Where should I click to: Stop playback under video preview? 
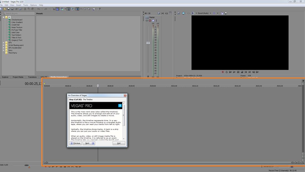pyautogui.click(x=242, y=72)
